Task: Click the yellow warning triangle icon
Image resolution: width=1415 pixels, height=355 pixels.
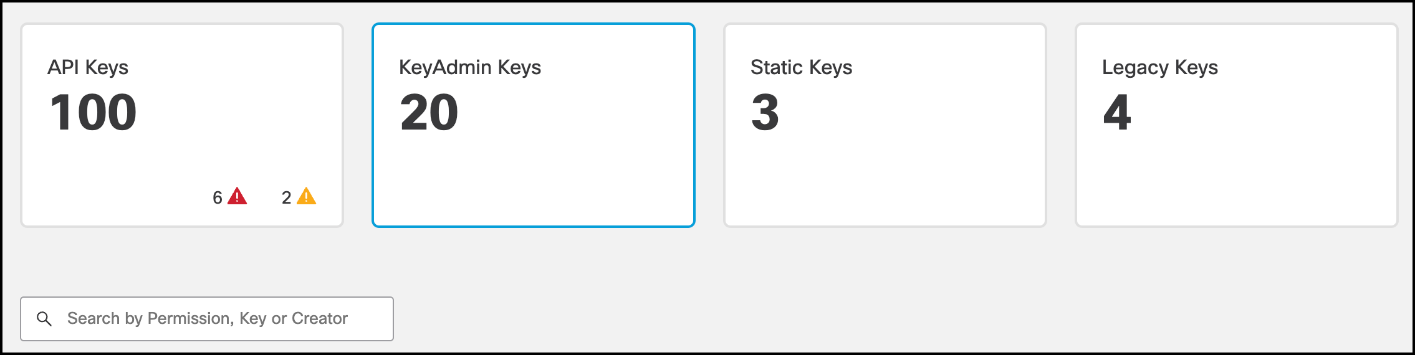Action: pos(306,197)
